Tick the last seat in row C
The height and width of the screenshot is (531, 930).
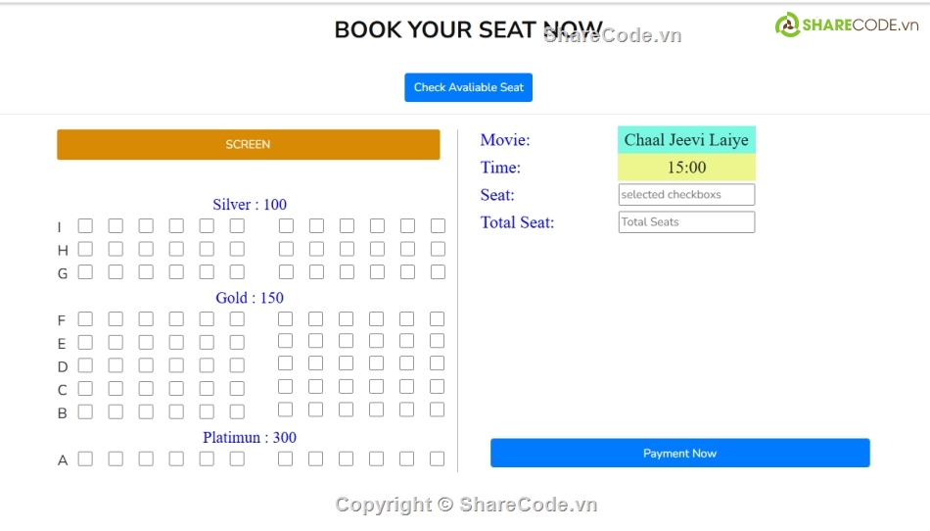[x=438, y=387]
